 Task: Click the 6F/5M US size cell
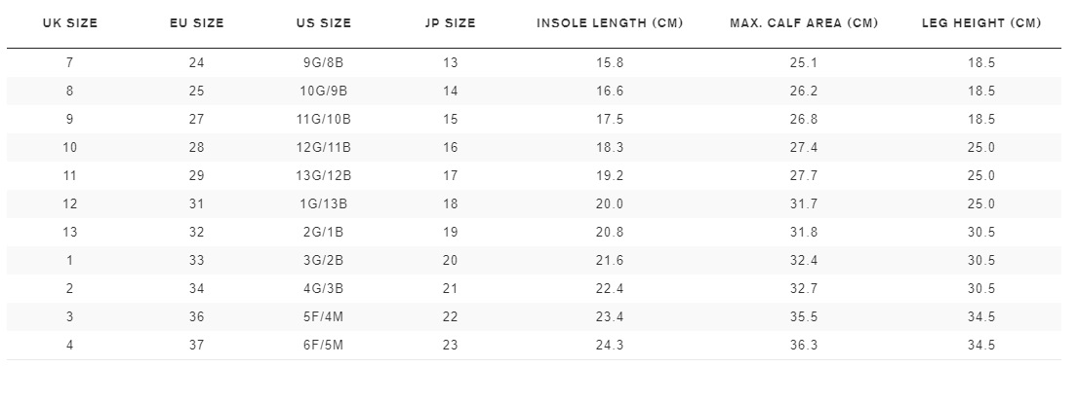[324, 345]
